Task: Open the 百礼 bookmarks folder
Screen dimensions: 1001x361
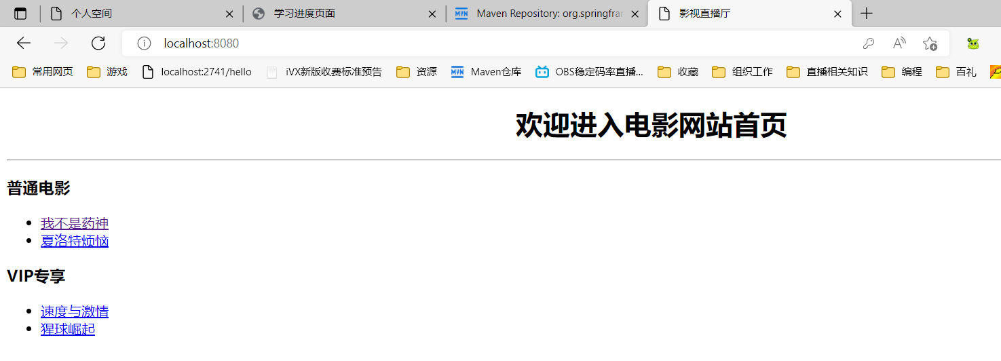Action: click(x=956, y=72)
